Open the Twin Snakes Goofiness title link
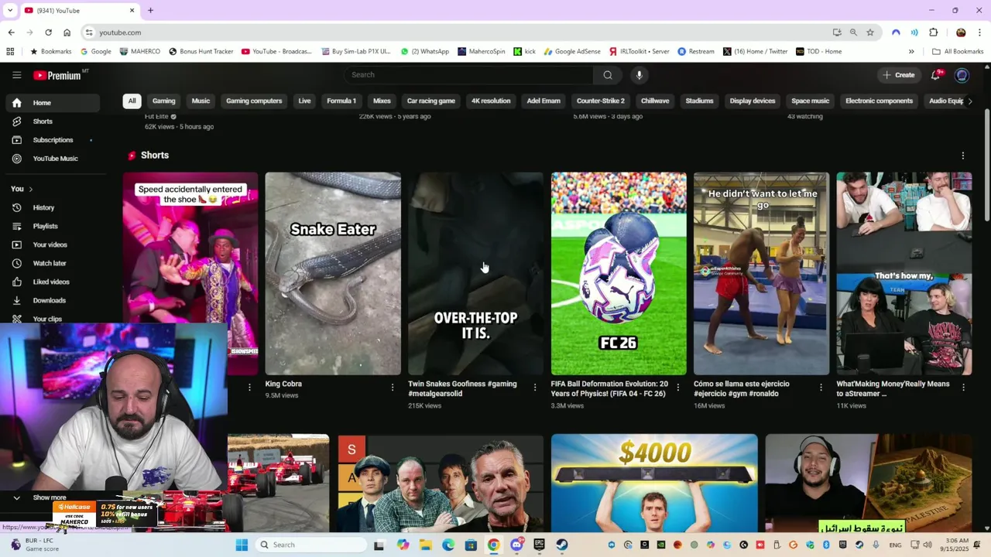991x557 pixels. 462,388
